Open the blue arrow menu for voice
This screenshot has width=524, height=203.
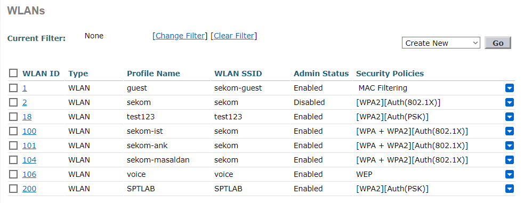tap(509, 174)
